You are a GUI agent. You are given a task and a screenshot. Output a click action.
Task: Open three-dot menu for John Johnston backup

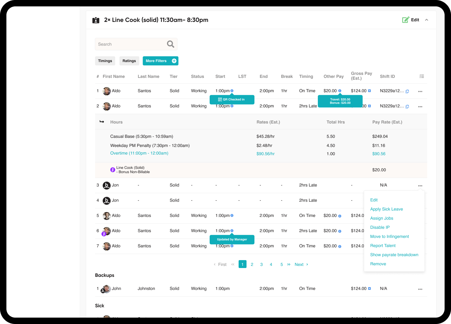420,289
